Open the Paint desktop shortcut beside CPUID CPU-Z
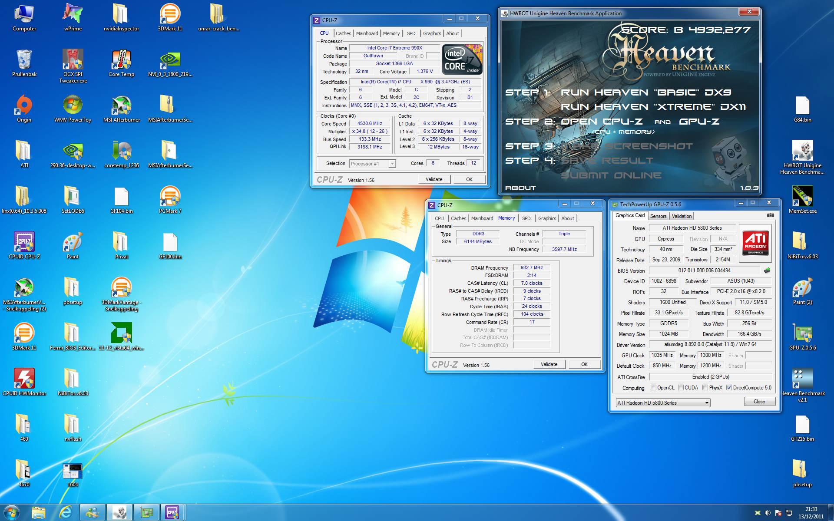The image size is (834, 521). [x=73, y=244]
